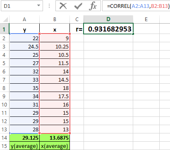Image resolution: width=170 pixels, height=150 pixels.
Task: Click the y(average) label cell
Action: pos(24,146)
